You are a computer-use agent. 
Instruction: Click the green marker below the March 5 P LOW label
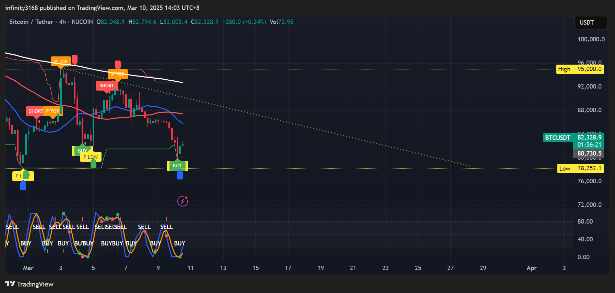coord(93,163)
